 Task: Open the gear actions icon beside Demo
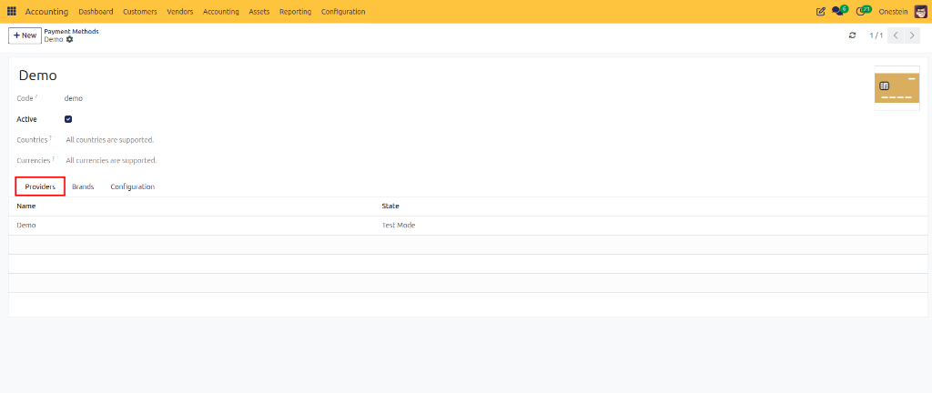pos(69,39)
